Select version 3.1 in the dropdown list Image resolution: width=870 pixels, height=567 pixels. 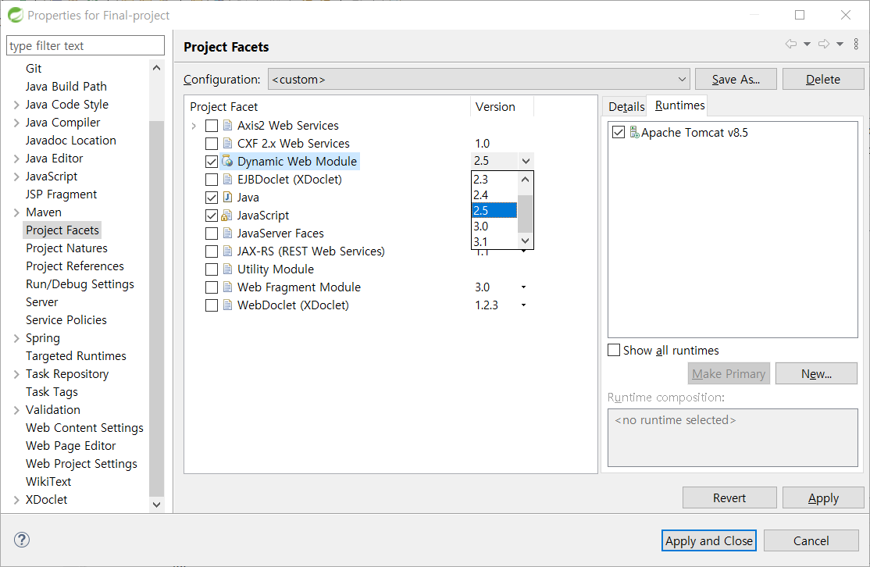pyautogui.click(x=494, y=241)
